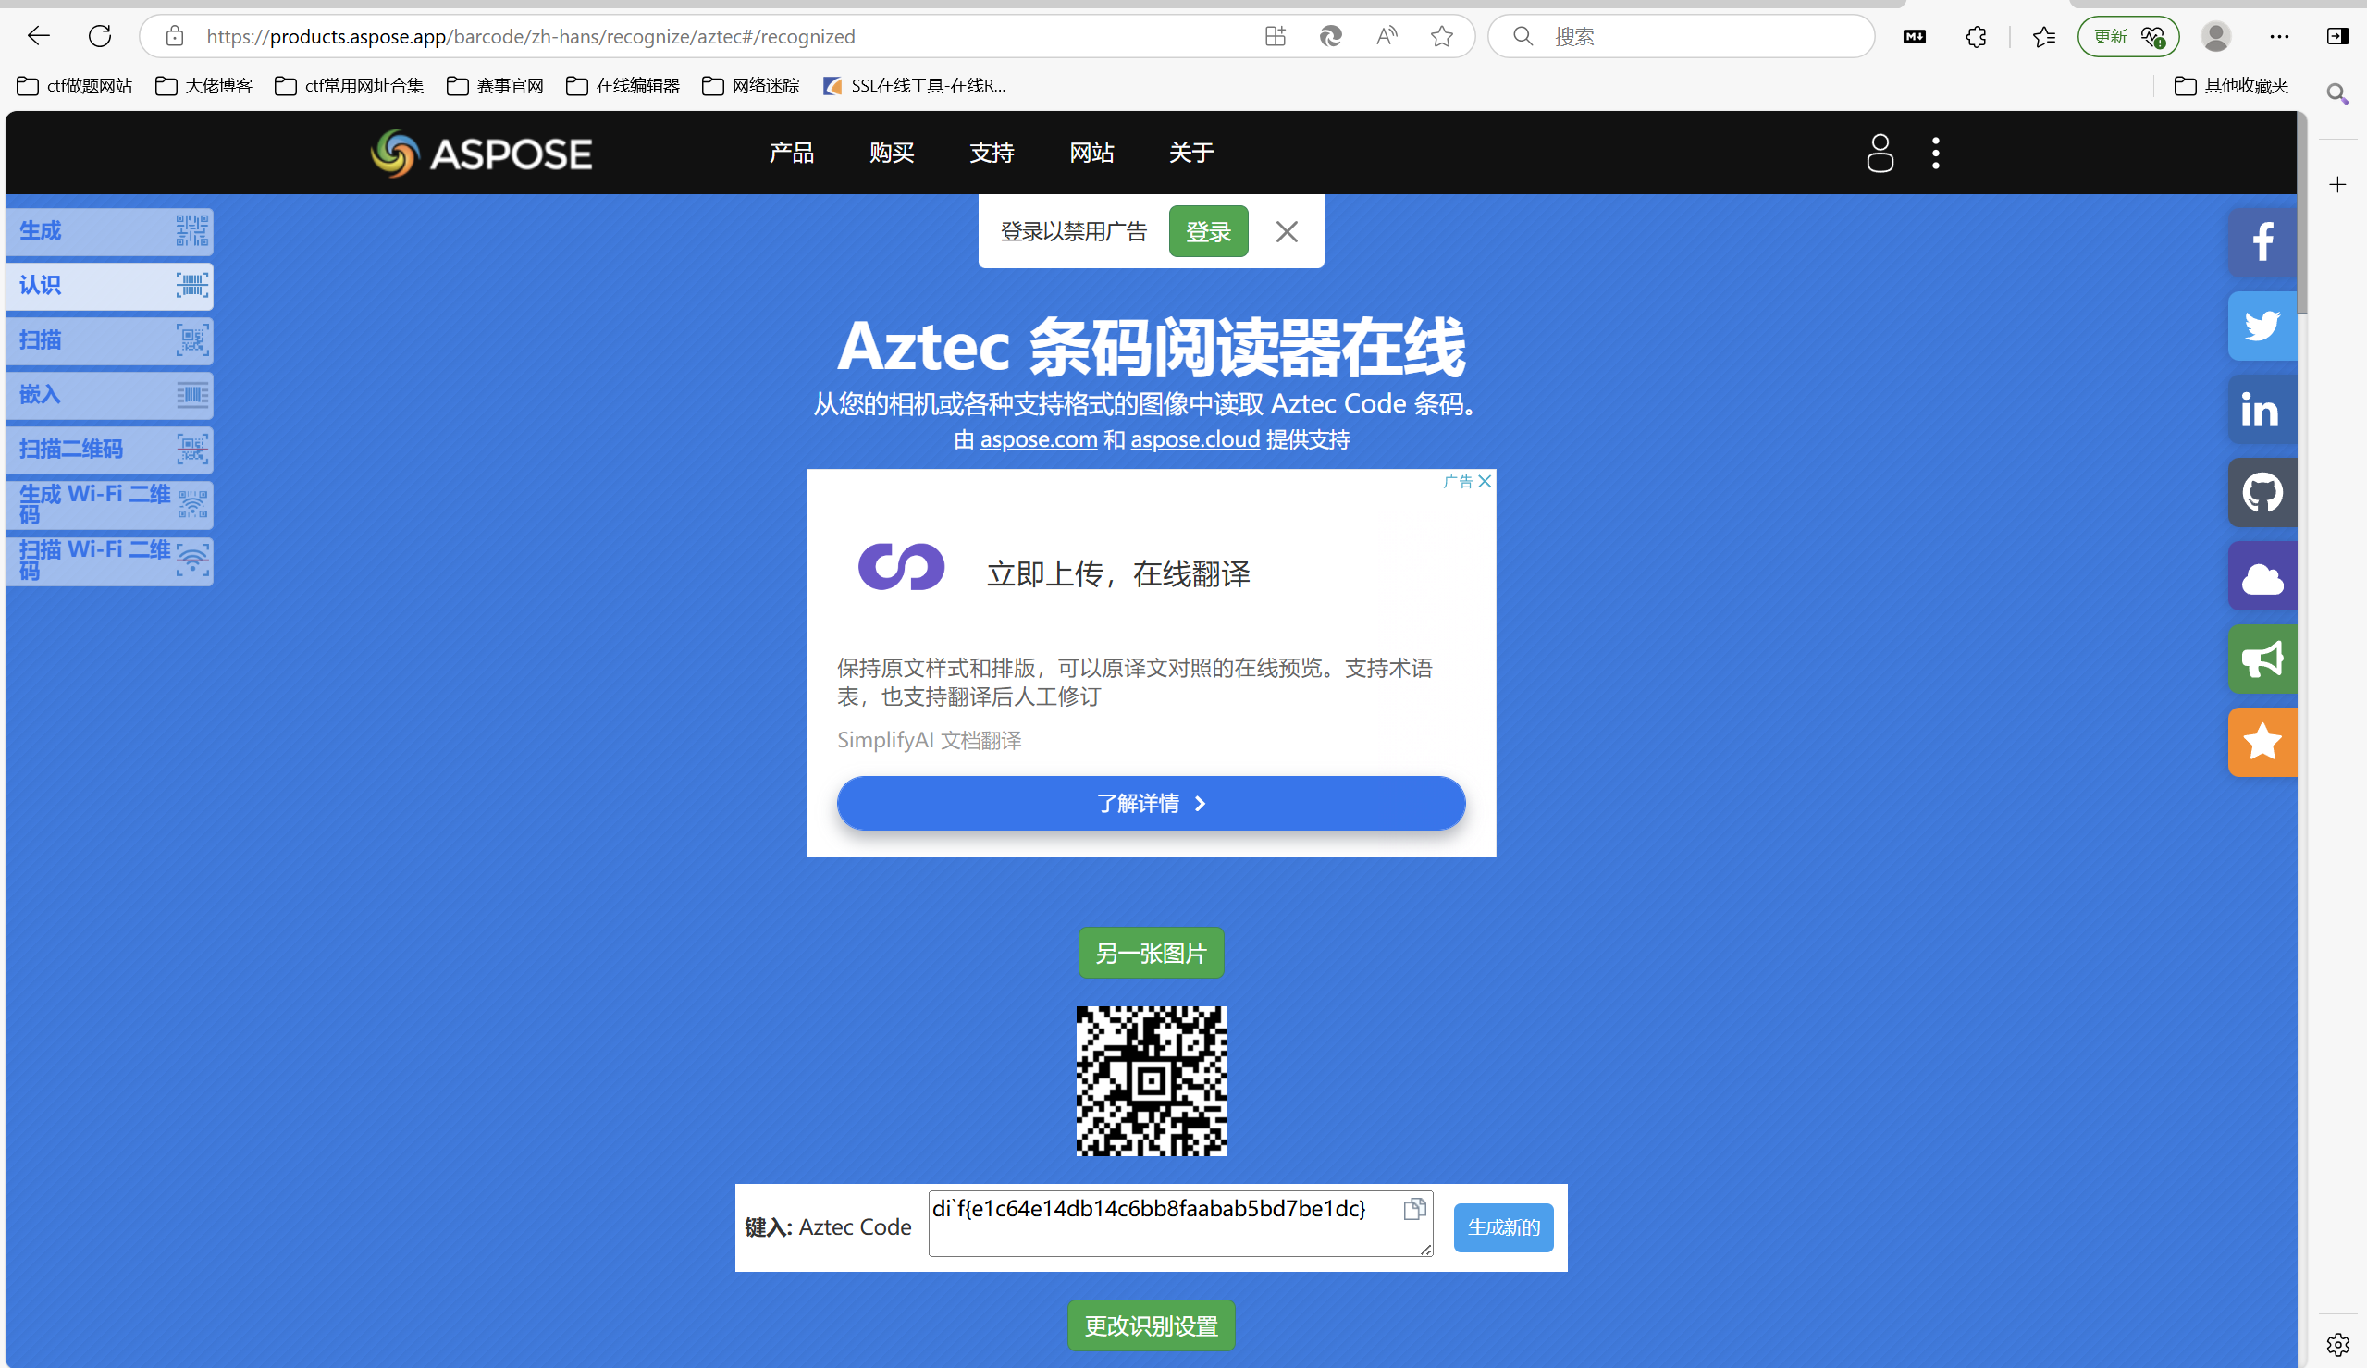Open the 网络迷踪 bookmark folder
Image resolution: width=2367 pixels, height=1368 pixels.
(x=750, y=86)
